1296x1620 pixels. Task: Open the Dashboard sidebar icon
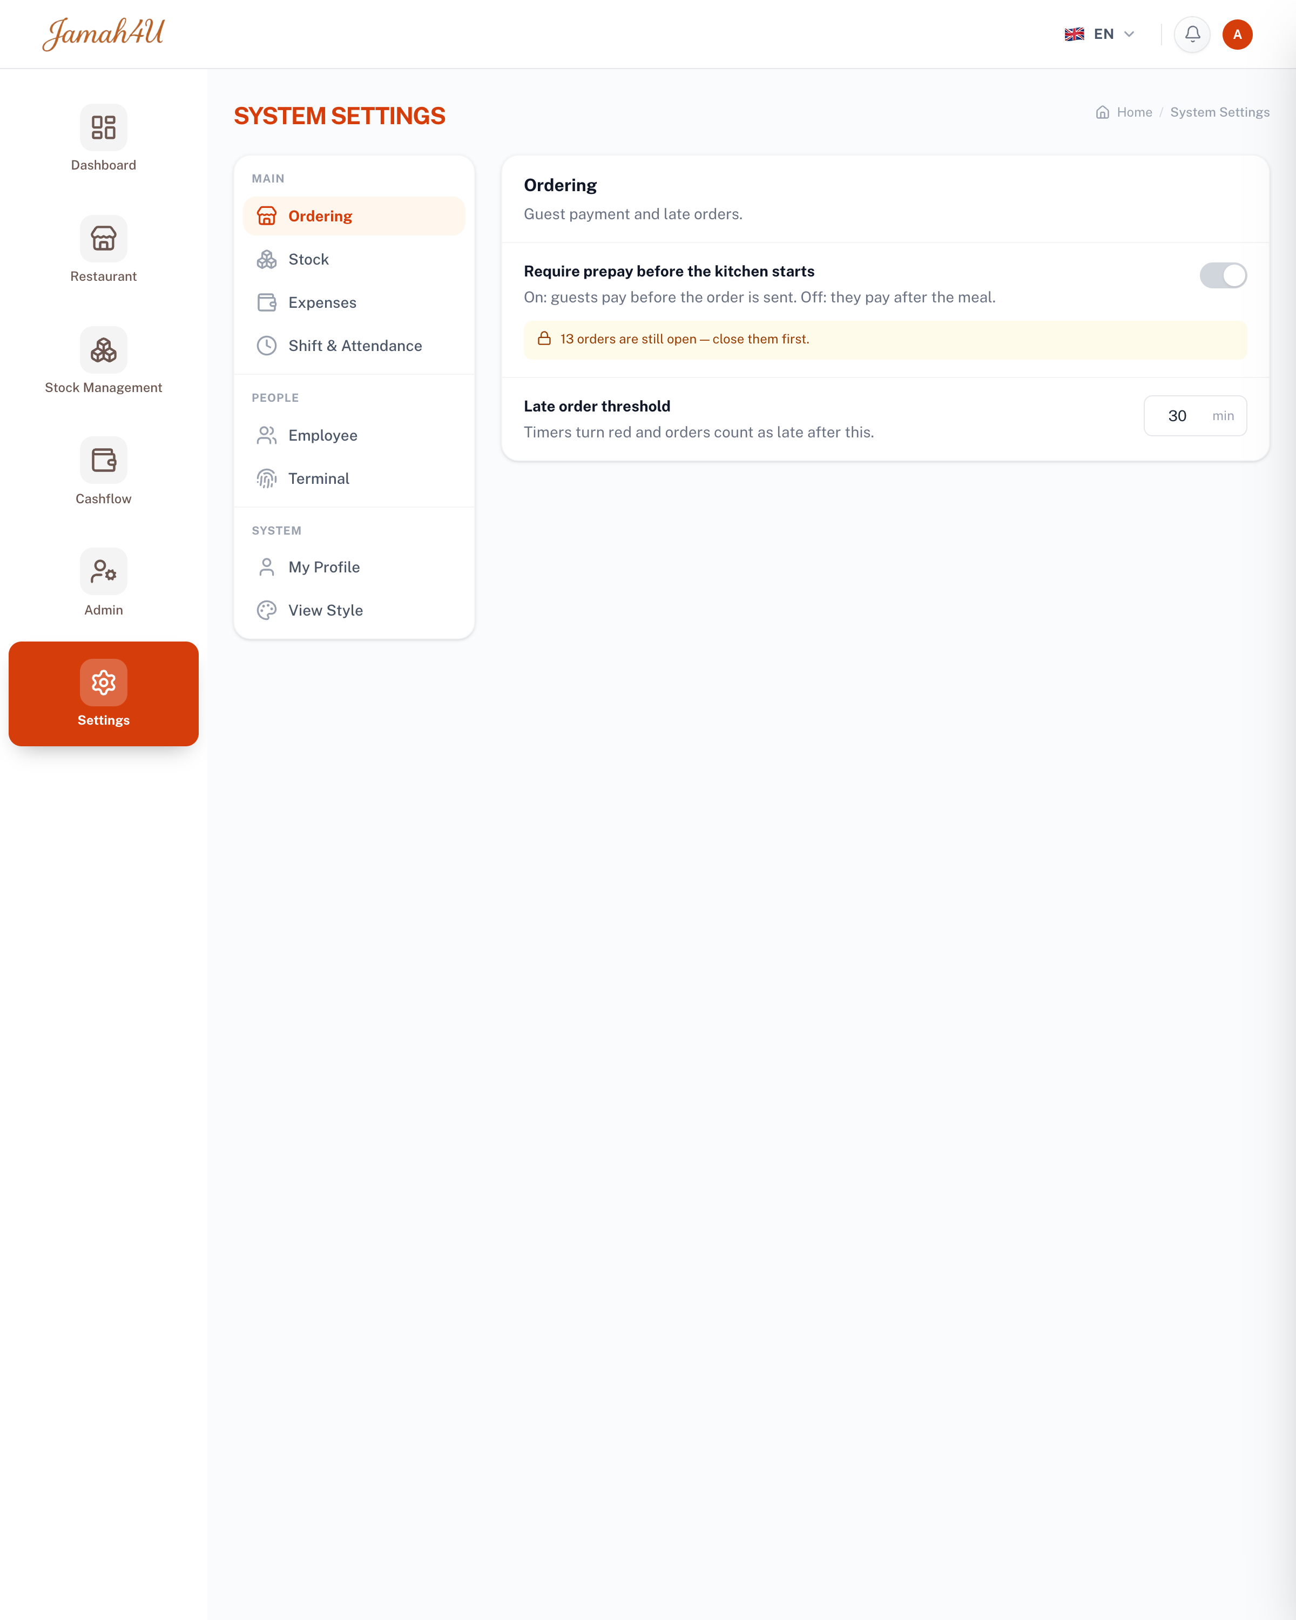[104, 127]
